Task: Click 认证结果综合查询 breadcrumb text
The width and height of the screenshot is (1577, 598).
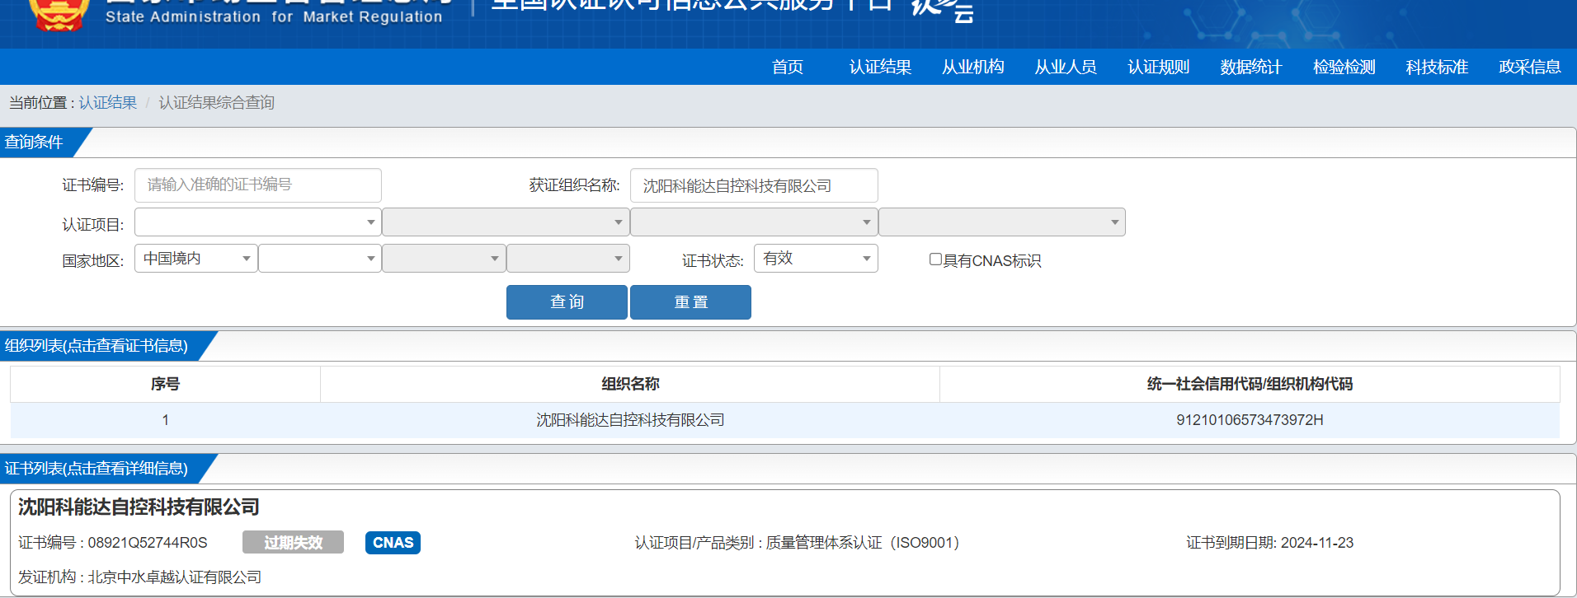Action: pos(216,102)
